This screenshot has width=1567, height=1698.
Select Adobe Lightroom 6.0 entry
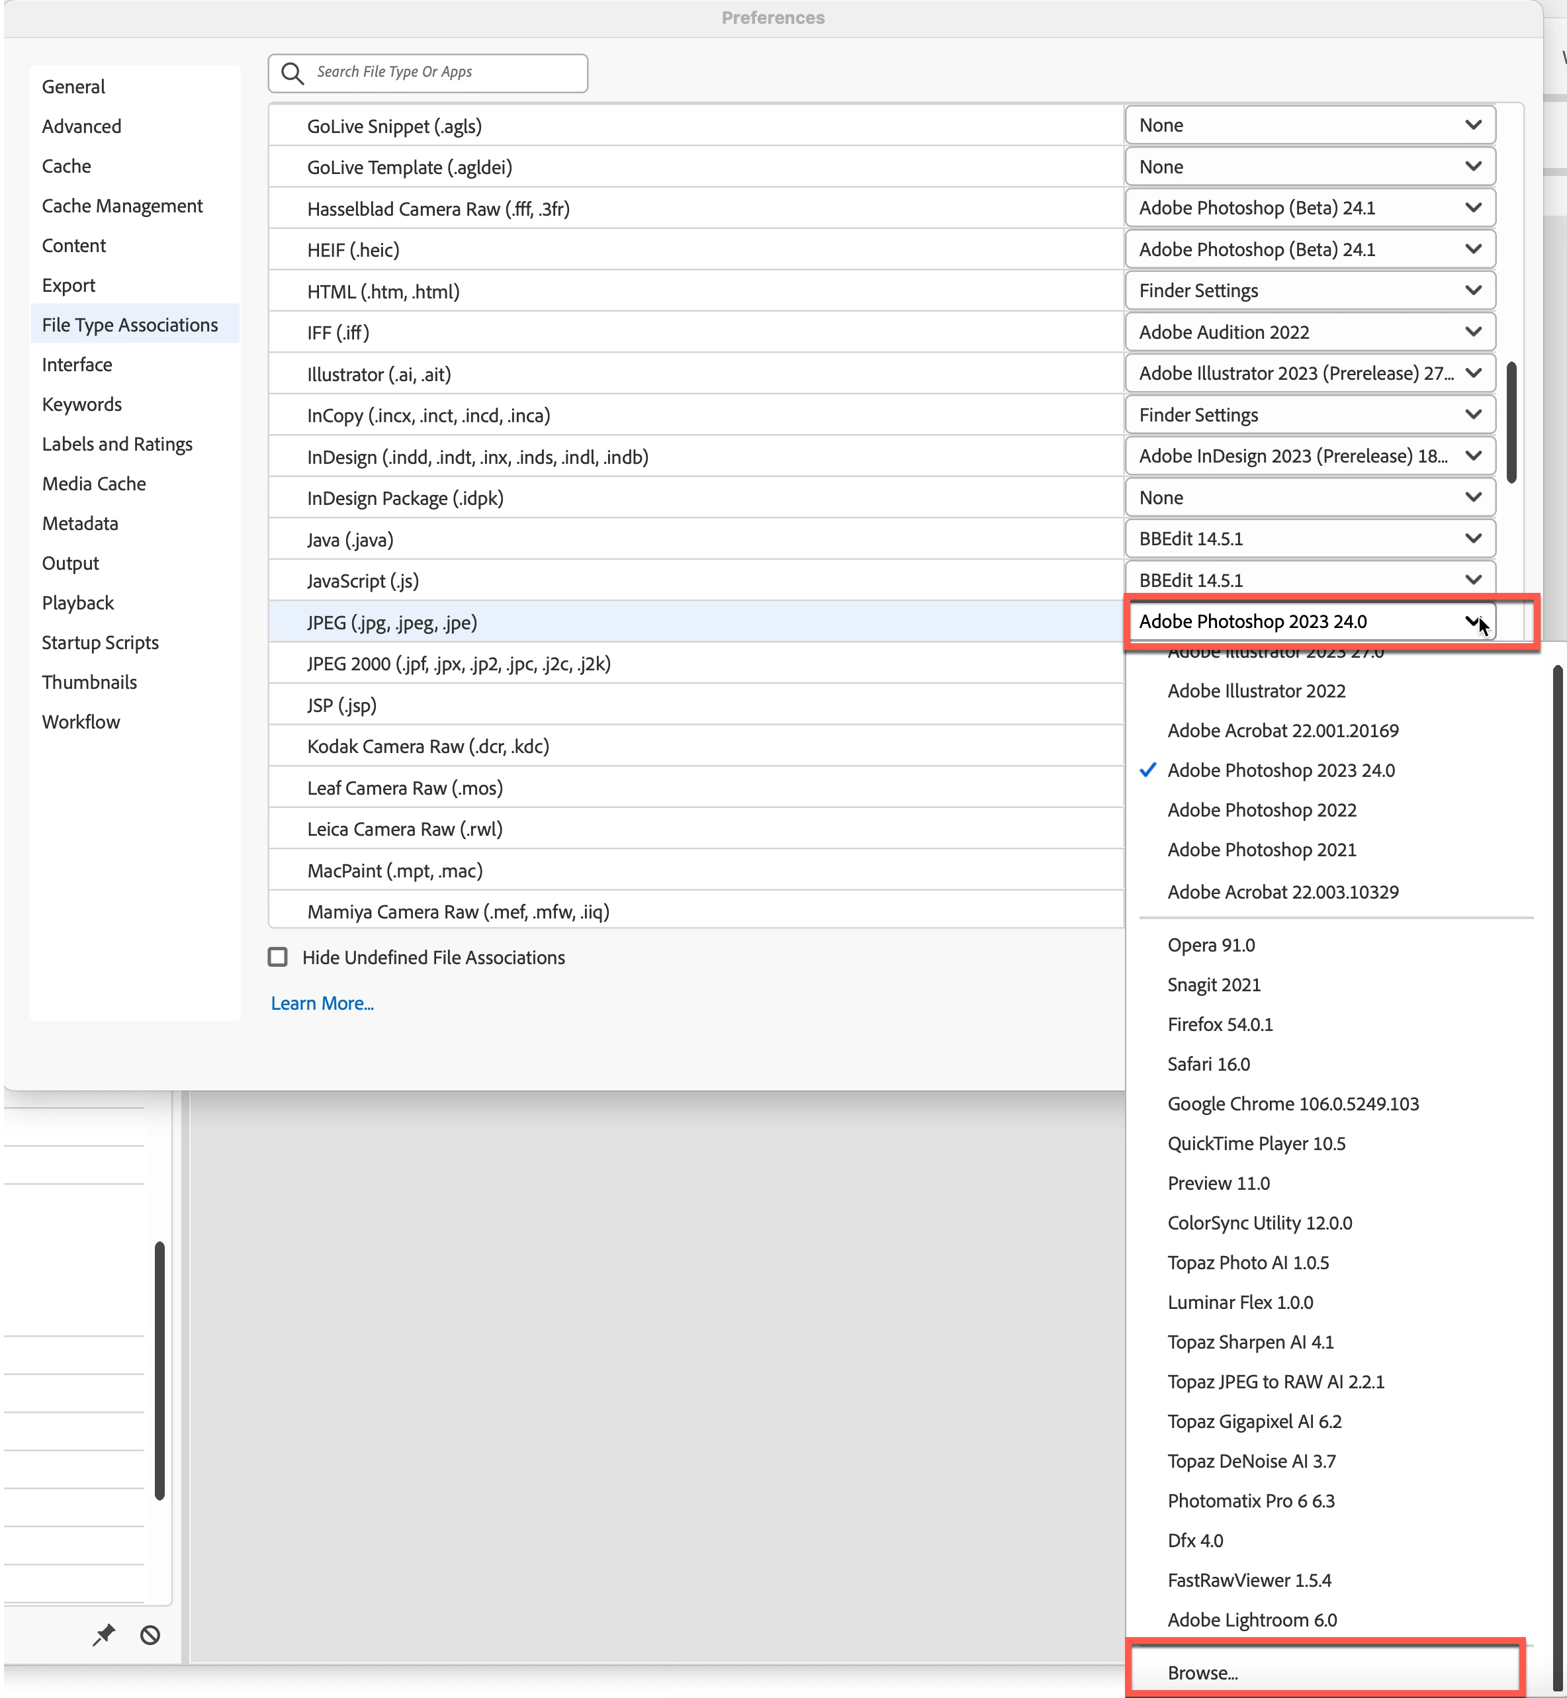coord(1251,1619)
